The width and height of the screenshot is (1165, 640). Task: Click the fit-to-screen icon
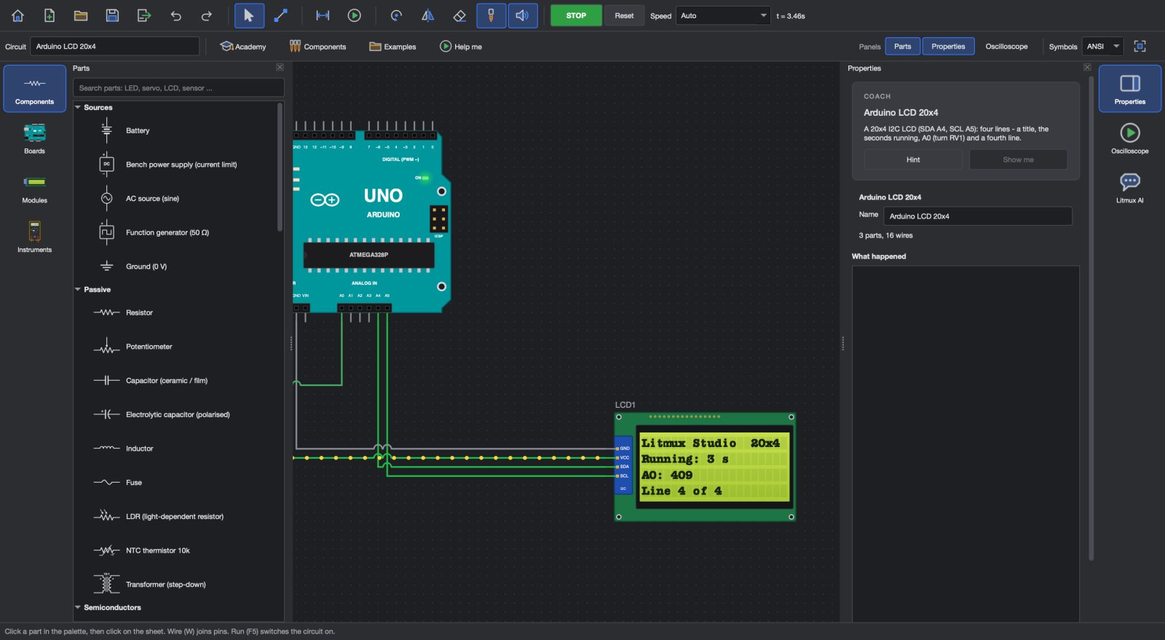(1140, 46)
